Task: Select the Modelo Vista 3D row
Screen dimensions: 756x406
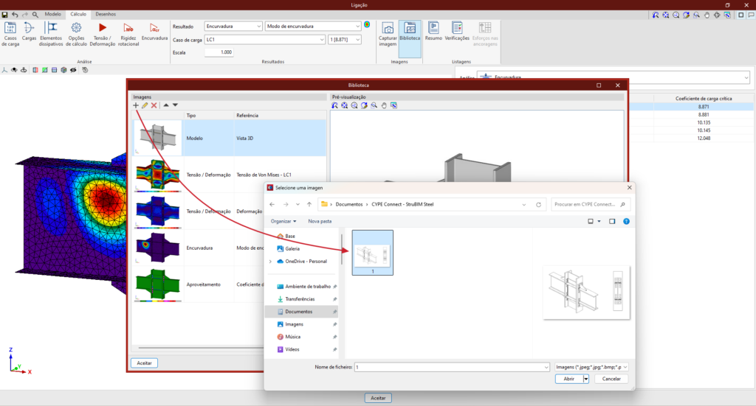Action: tap(230, 138)
